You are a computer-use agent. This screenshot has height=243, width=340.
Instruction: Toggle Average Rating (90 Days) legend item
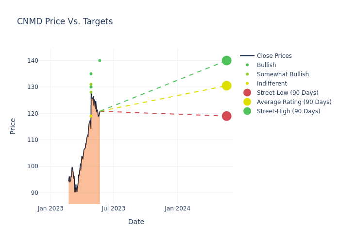294,102
